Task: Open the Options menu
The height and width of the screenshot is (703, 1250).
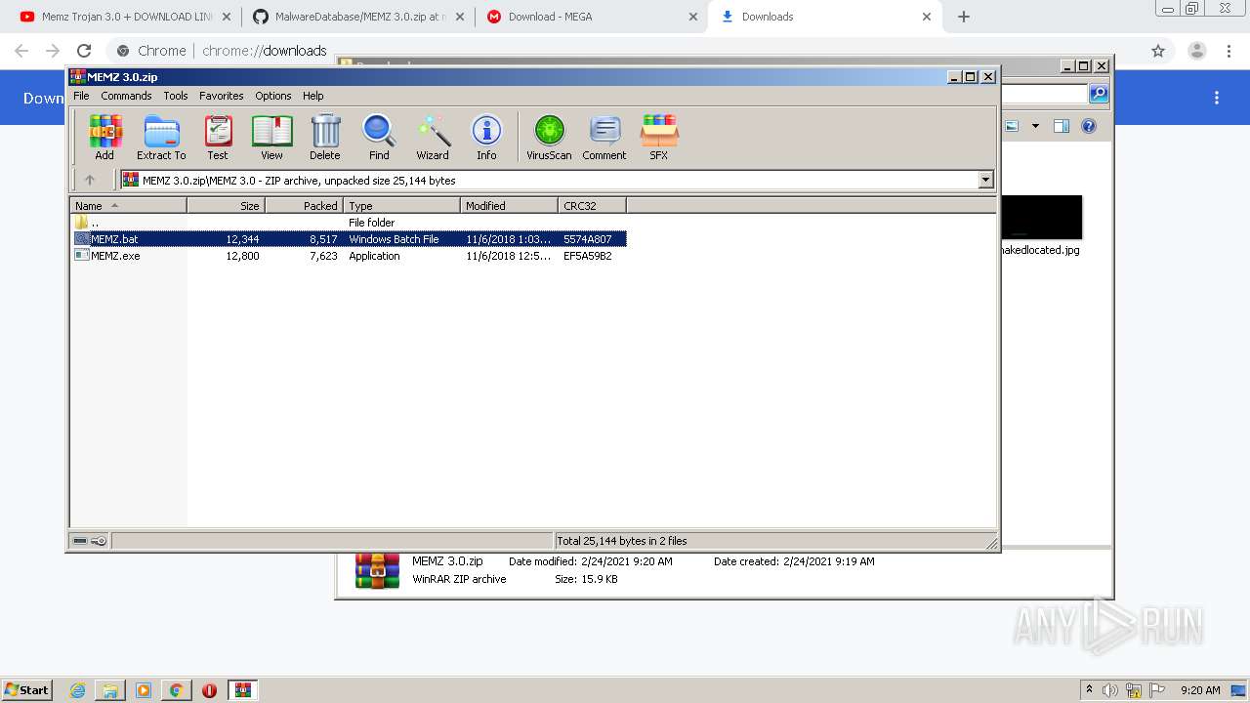Action: coord(273,96)
